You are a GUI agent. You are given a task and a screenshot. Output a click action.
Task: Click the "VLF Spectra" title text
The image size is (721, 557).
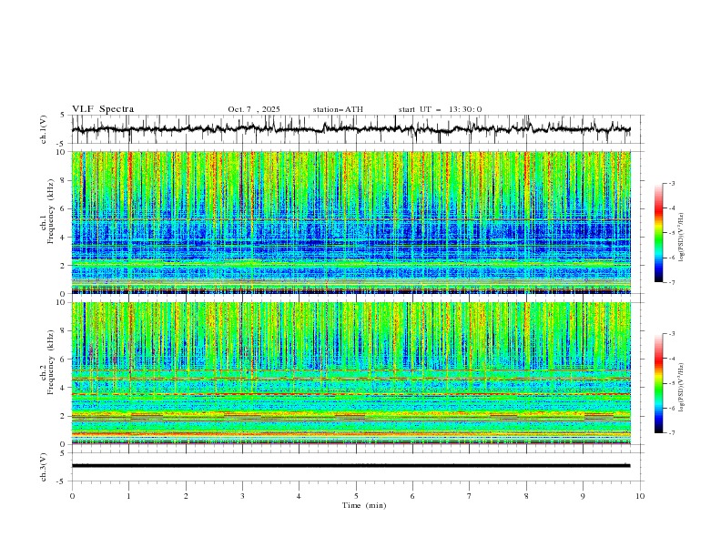(103, 109)
